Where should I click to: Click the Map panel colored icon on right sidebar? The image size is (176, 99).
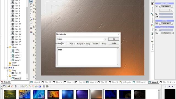tap(152, 26)
